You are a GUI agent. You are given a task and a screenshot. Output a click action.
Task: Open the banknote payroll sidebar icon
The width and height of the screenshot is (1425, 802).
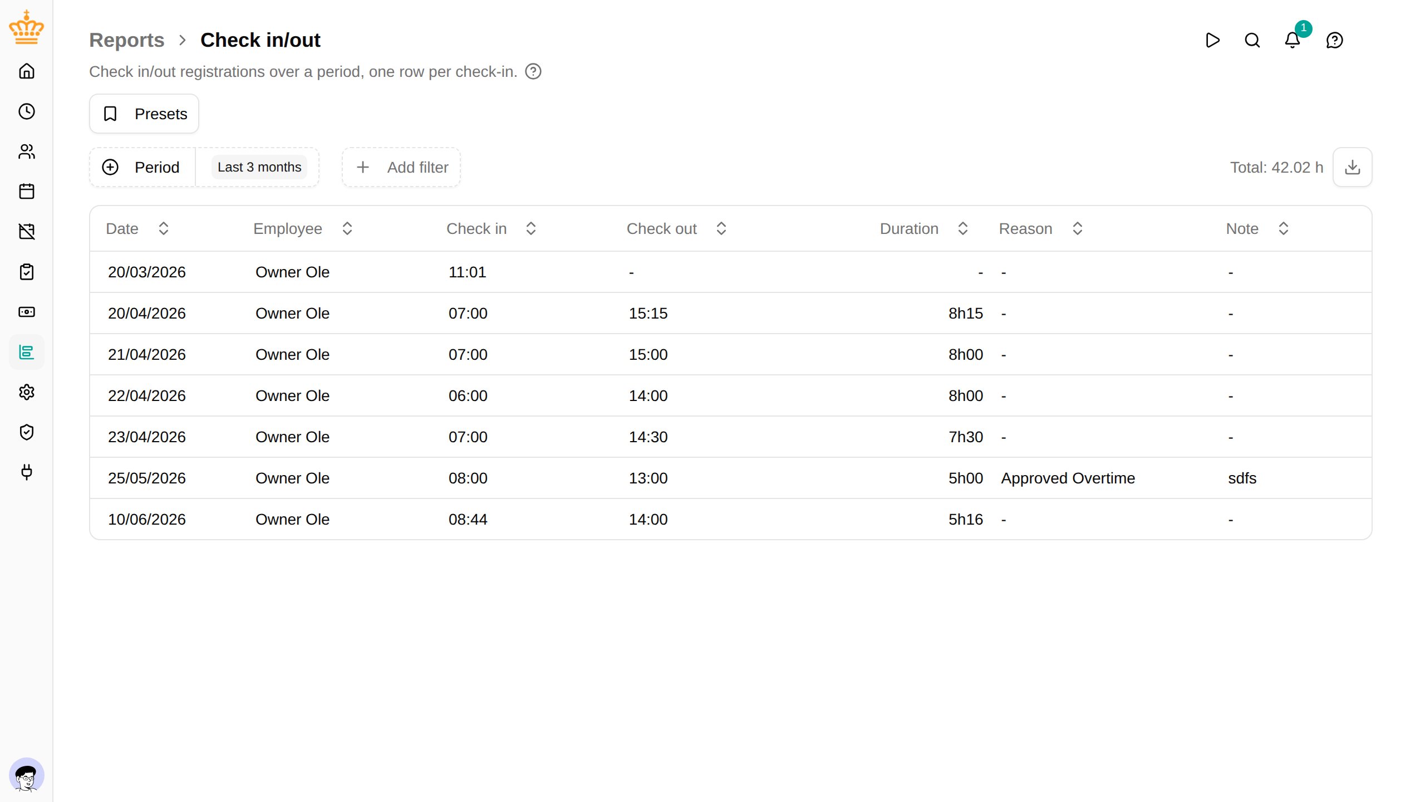click(x=26, y=312)
